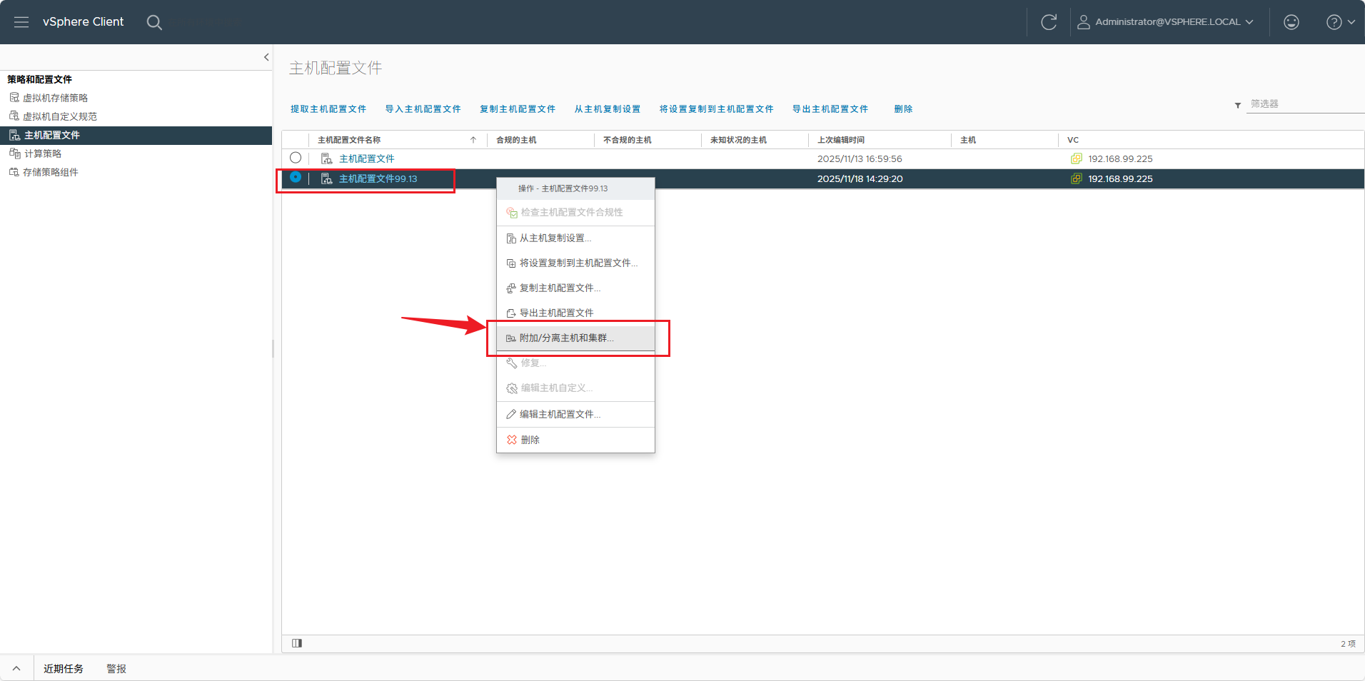Collapse the left navigation panel
Viewport: 1365px width, 681px height.
[266, 57]
